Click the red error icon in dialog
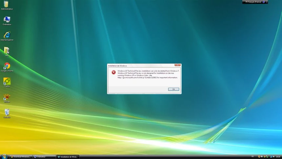The image size is (282, 159). 113,72
